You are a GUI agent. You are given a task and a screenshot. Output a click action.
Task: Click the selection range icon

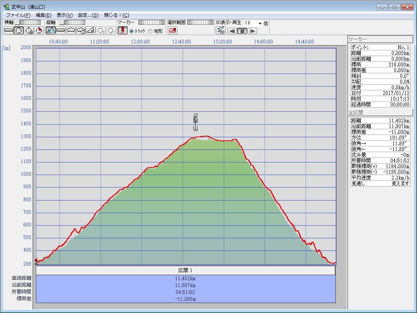coord(172,30)
